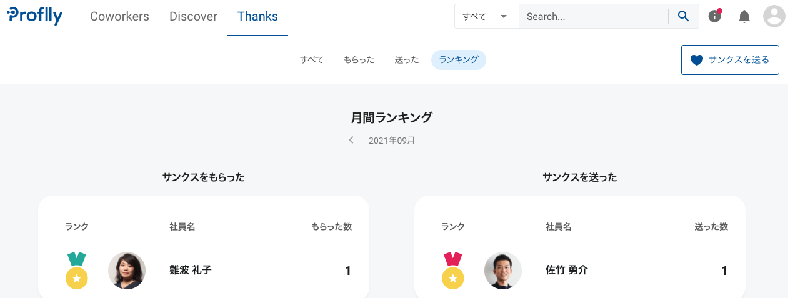
Task: Open the Coworkers tab
Action: point(119,17)
